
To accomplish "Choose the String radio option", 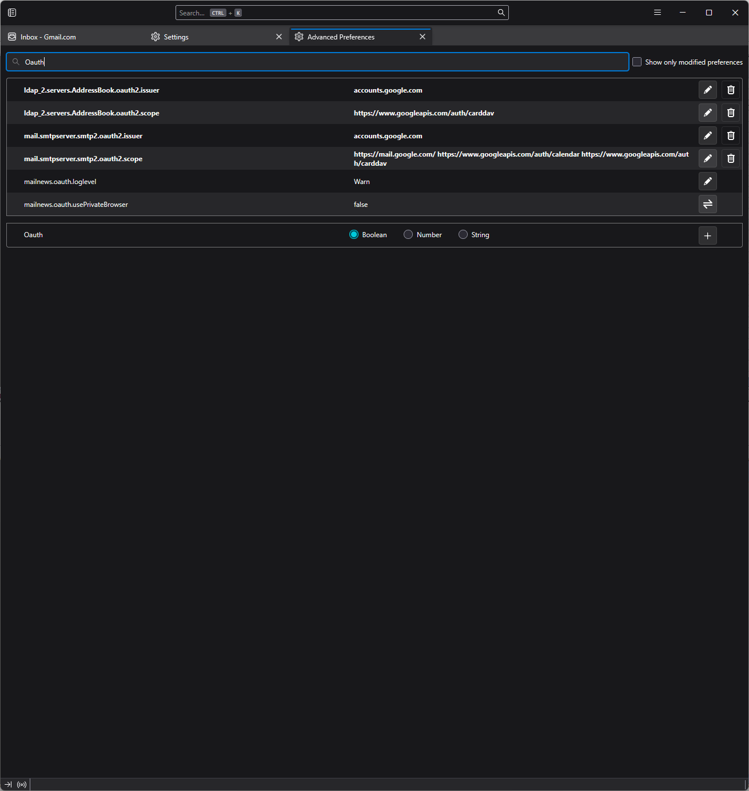I will click(463, 235).
